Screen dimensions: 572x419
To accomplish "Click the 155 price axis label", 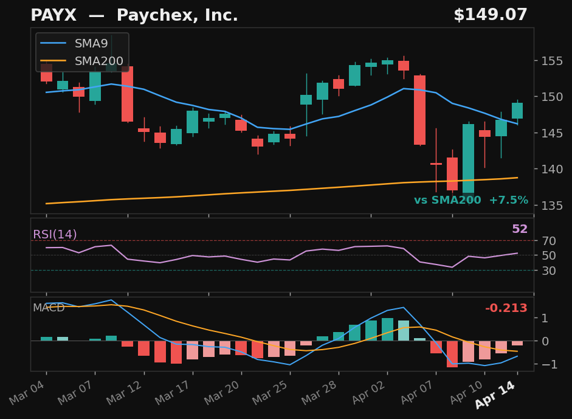I will 552,61.
